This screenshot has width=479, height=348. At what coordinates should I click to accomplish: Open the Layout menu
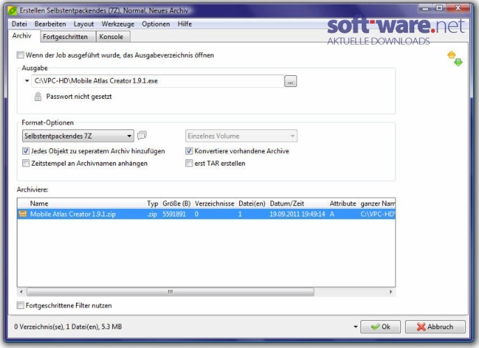[x=84, y=24]
